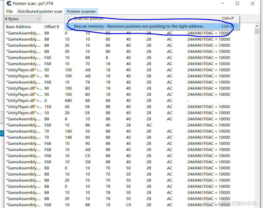Select the row with offset F40

point(129,57)
